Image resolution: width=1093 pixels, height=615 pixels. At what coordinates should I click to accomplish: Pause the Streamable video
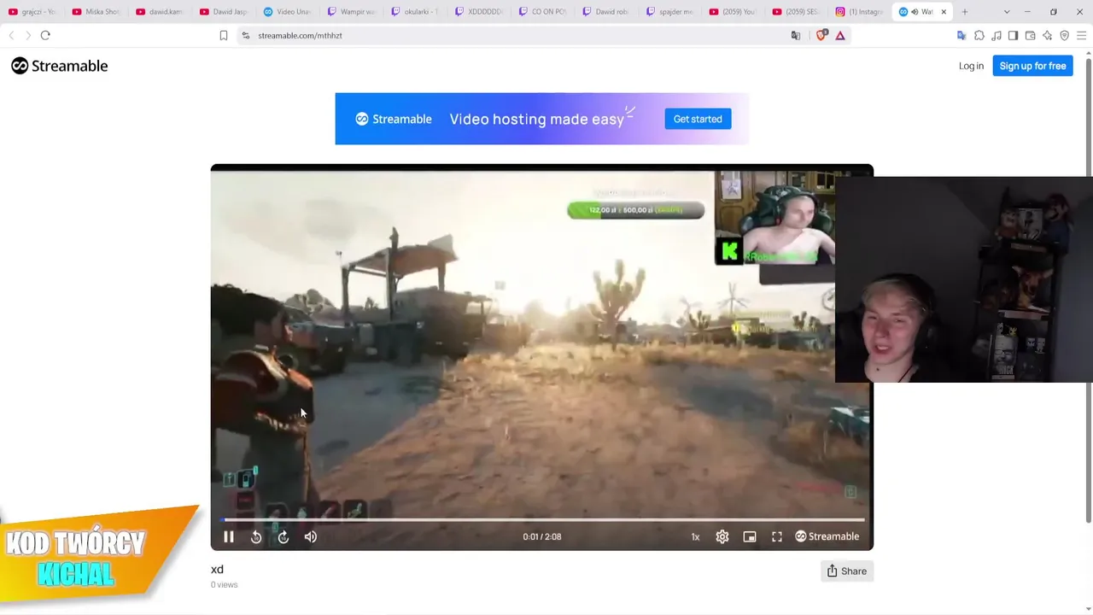229,536
